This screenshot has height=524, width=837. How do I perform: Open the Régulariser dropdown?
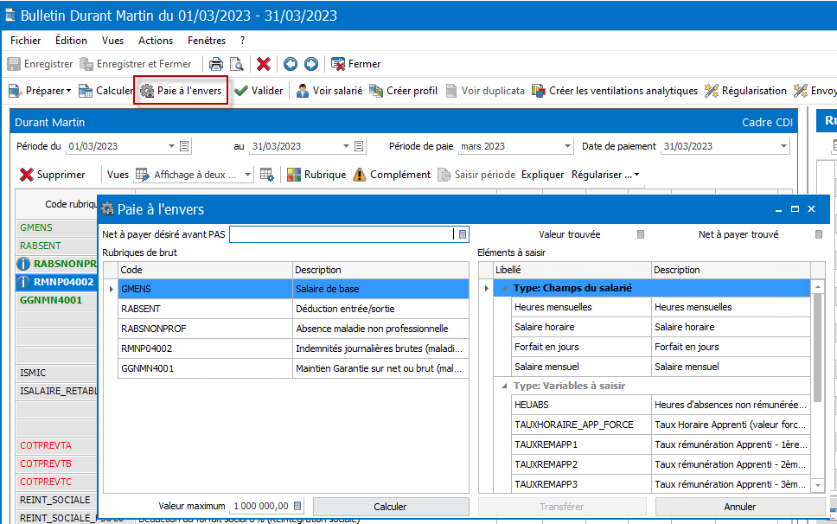coord(605,175)
